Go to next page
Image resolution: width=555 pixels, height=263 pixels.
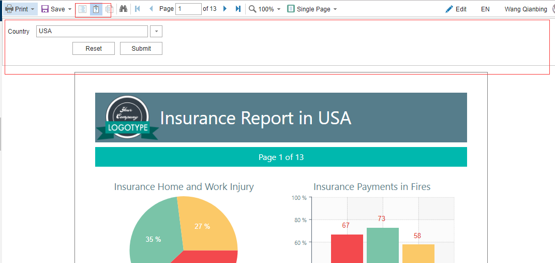point(225,9)
